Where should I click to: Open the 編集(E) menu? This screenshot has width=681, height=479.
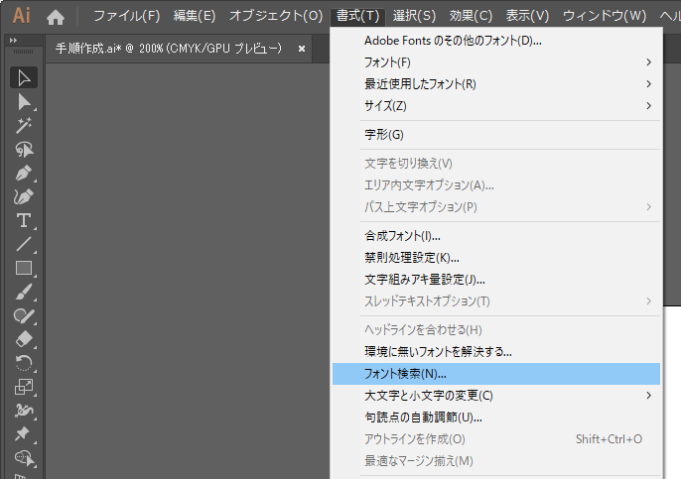coord(195,16)
